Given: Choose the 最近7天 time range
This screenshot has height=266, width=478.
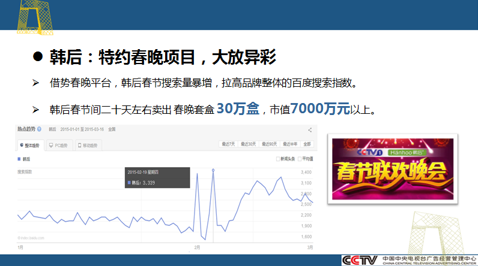Looking at the screenshot, I should pos(228,144).
